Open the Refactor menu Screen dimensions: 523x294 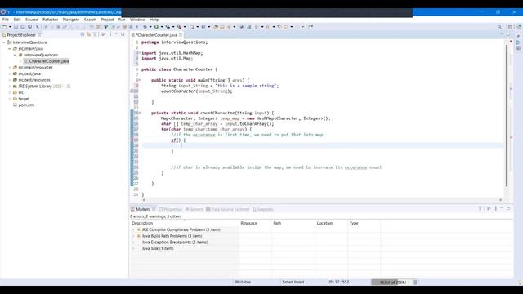click(x=51, y=20)
